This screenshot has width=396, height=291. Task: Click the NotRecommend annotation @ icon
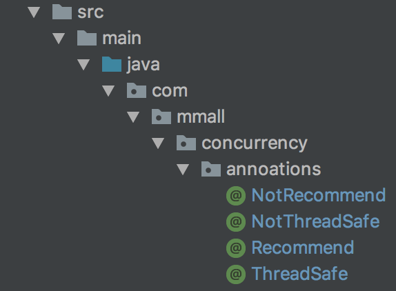coord(236,196)
